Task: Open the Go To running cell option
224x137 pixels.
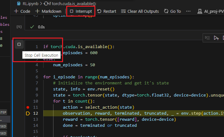Action: click(172, 11)
